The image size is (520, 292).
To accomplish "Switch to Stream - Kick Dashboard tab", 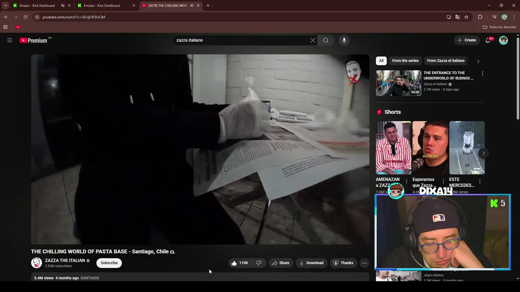I will [37, 6].
